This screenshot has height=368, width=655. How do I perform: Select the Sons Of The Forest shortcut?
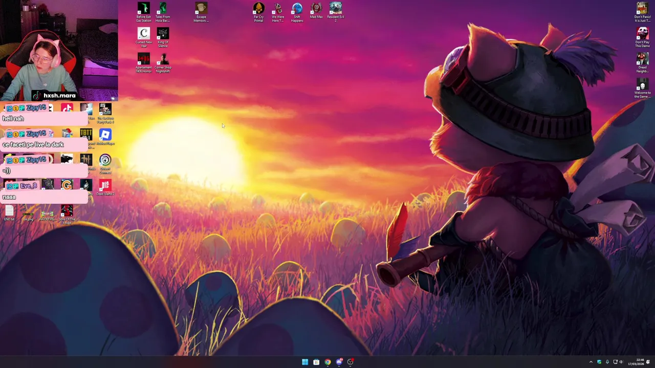67,215
